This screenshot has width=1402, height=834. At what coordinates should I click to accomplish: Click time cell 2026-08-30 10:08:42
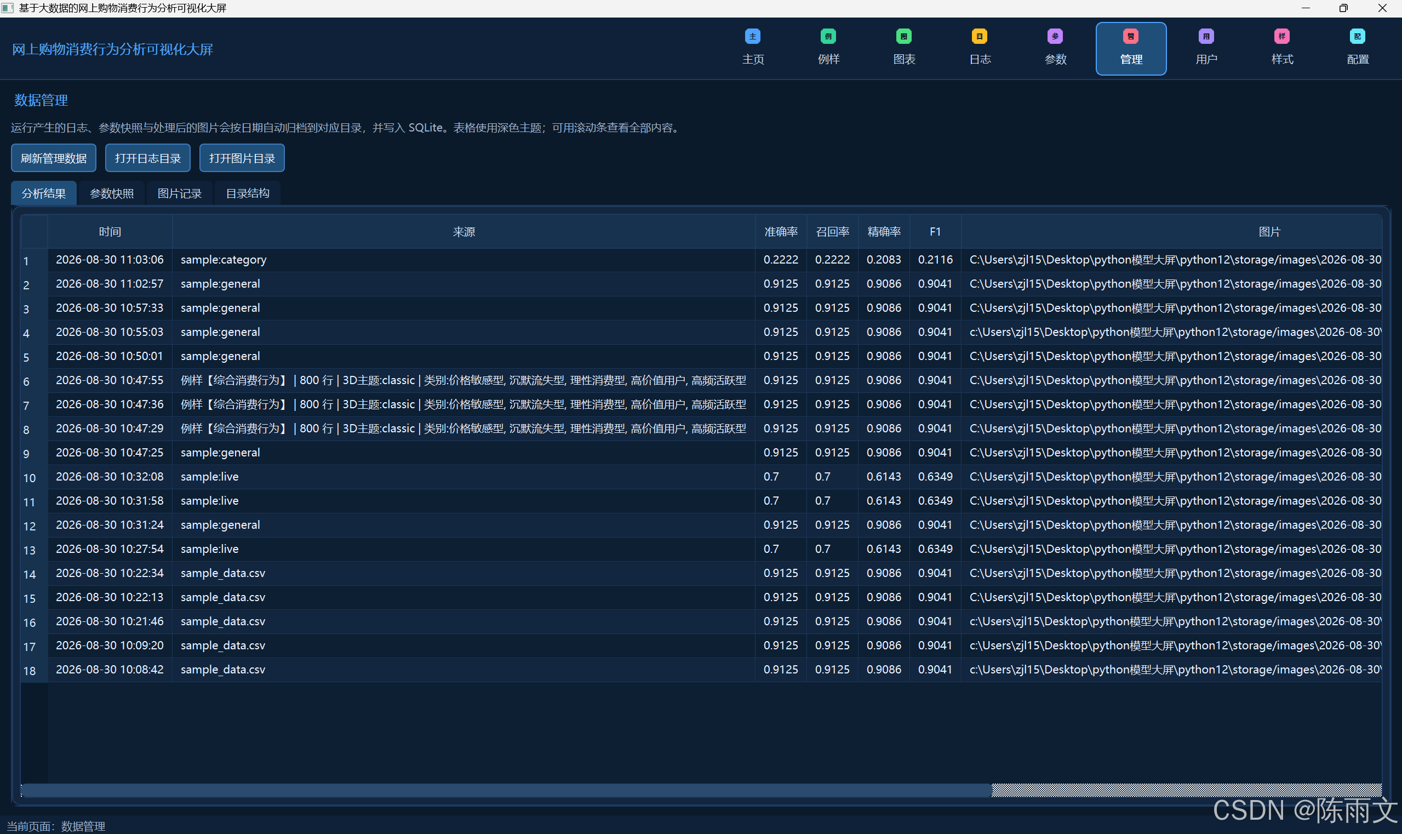tap(110, 669)
